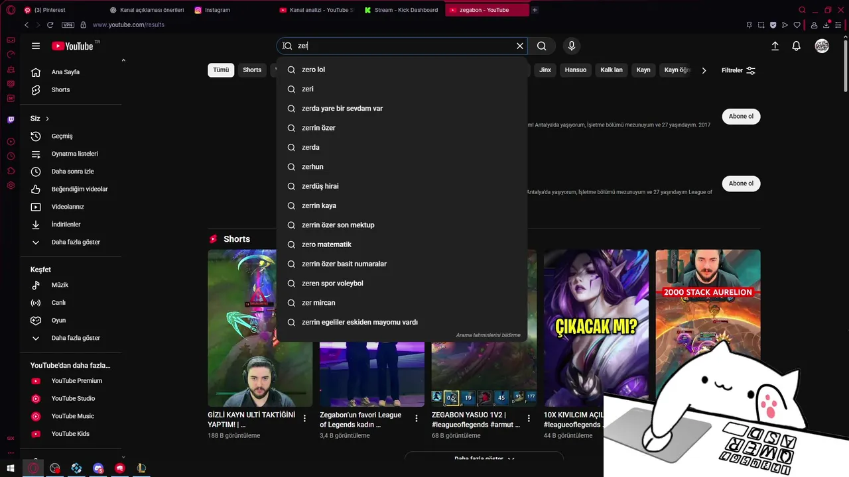Reload the page
Screen dimensions: 849x477
pyautogui.click(x=50, y=25)
